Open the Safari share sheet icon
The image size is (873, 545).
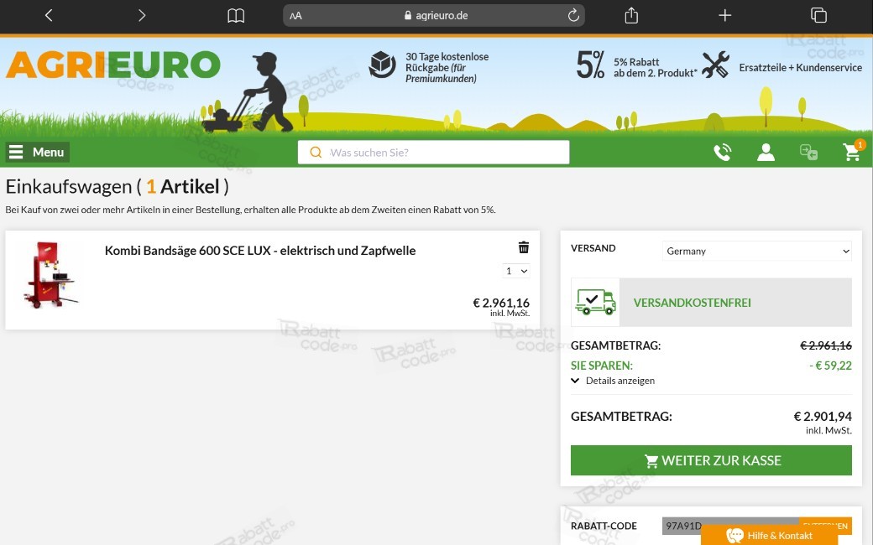631,15
